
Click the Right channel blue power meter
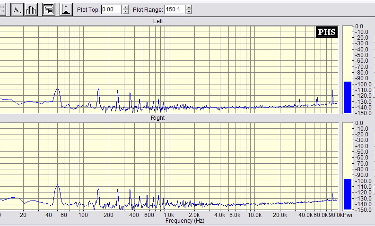coord(348,194)
